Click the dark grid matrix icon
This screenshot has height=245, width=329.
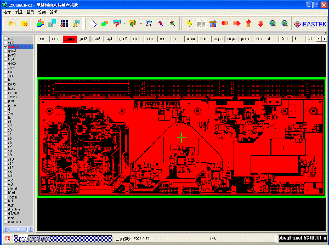point(64,23)
